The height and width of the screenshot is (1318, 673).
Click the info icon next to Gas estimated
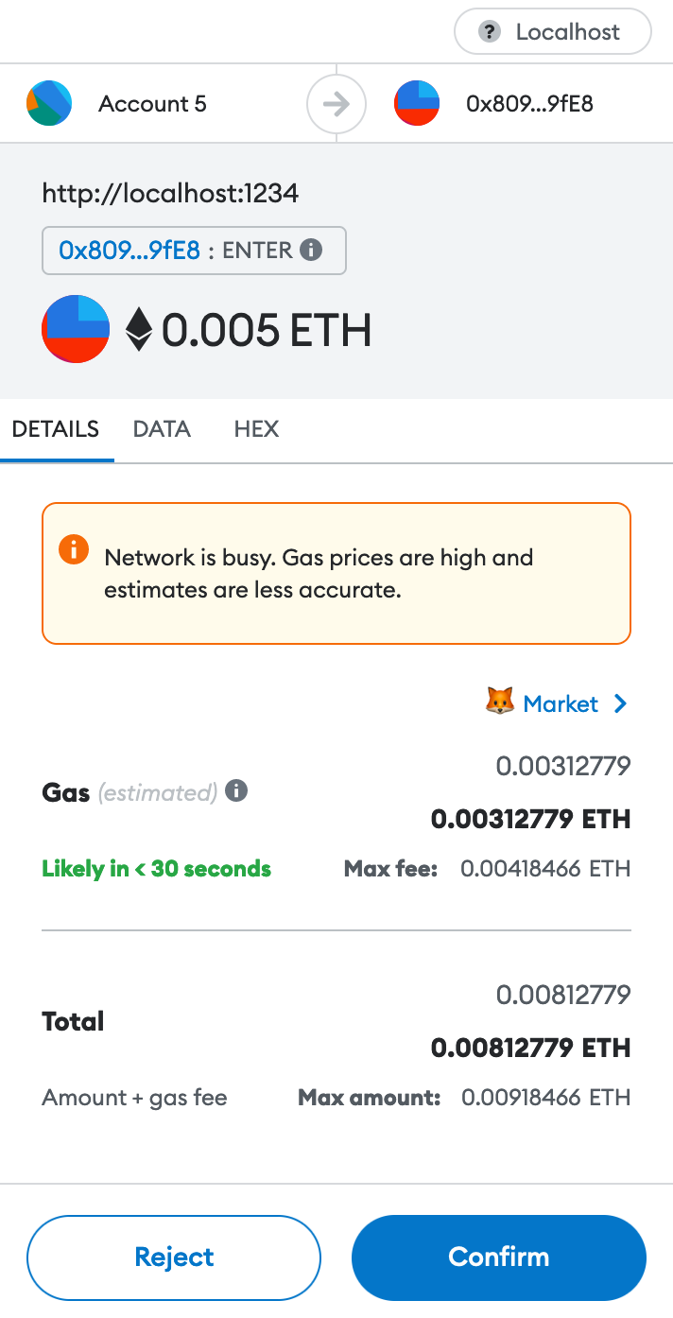(x=235, y=790)
